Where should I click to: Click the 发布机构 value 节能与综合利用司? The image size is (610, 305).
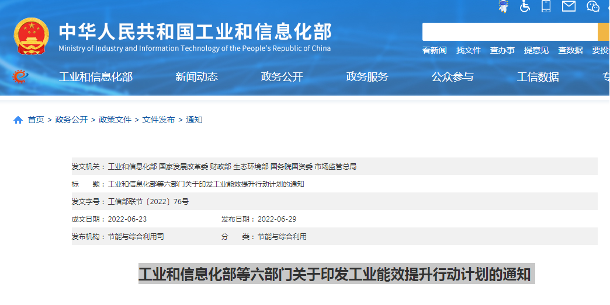[136, 237]
